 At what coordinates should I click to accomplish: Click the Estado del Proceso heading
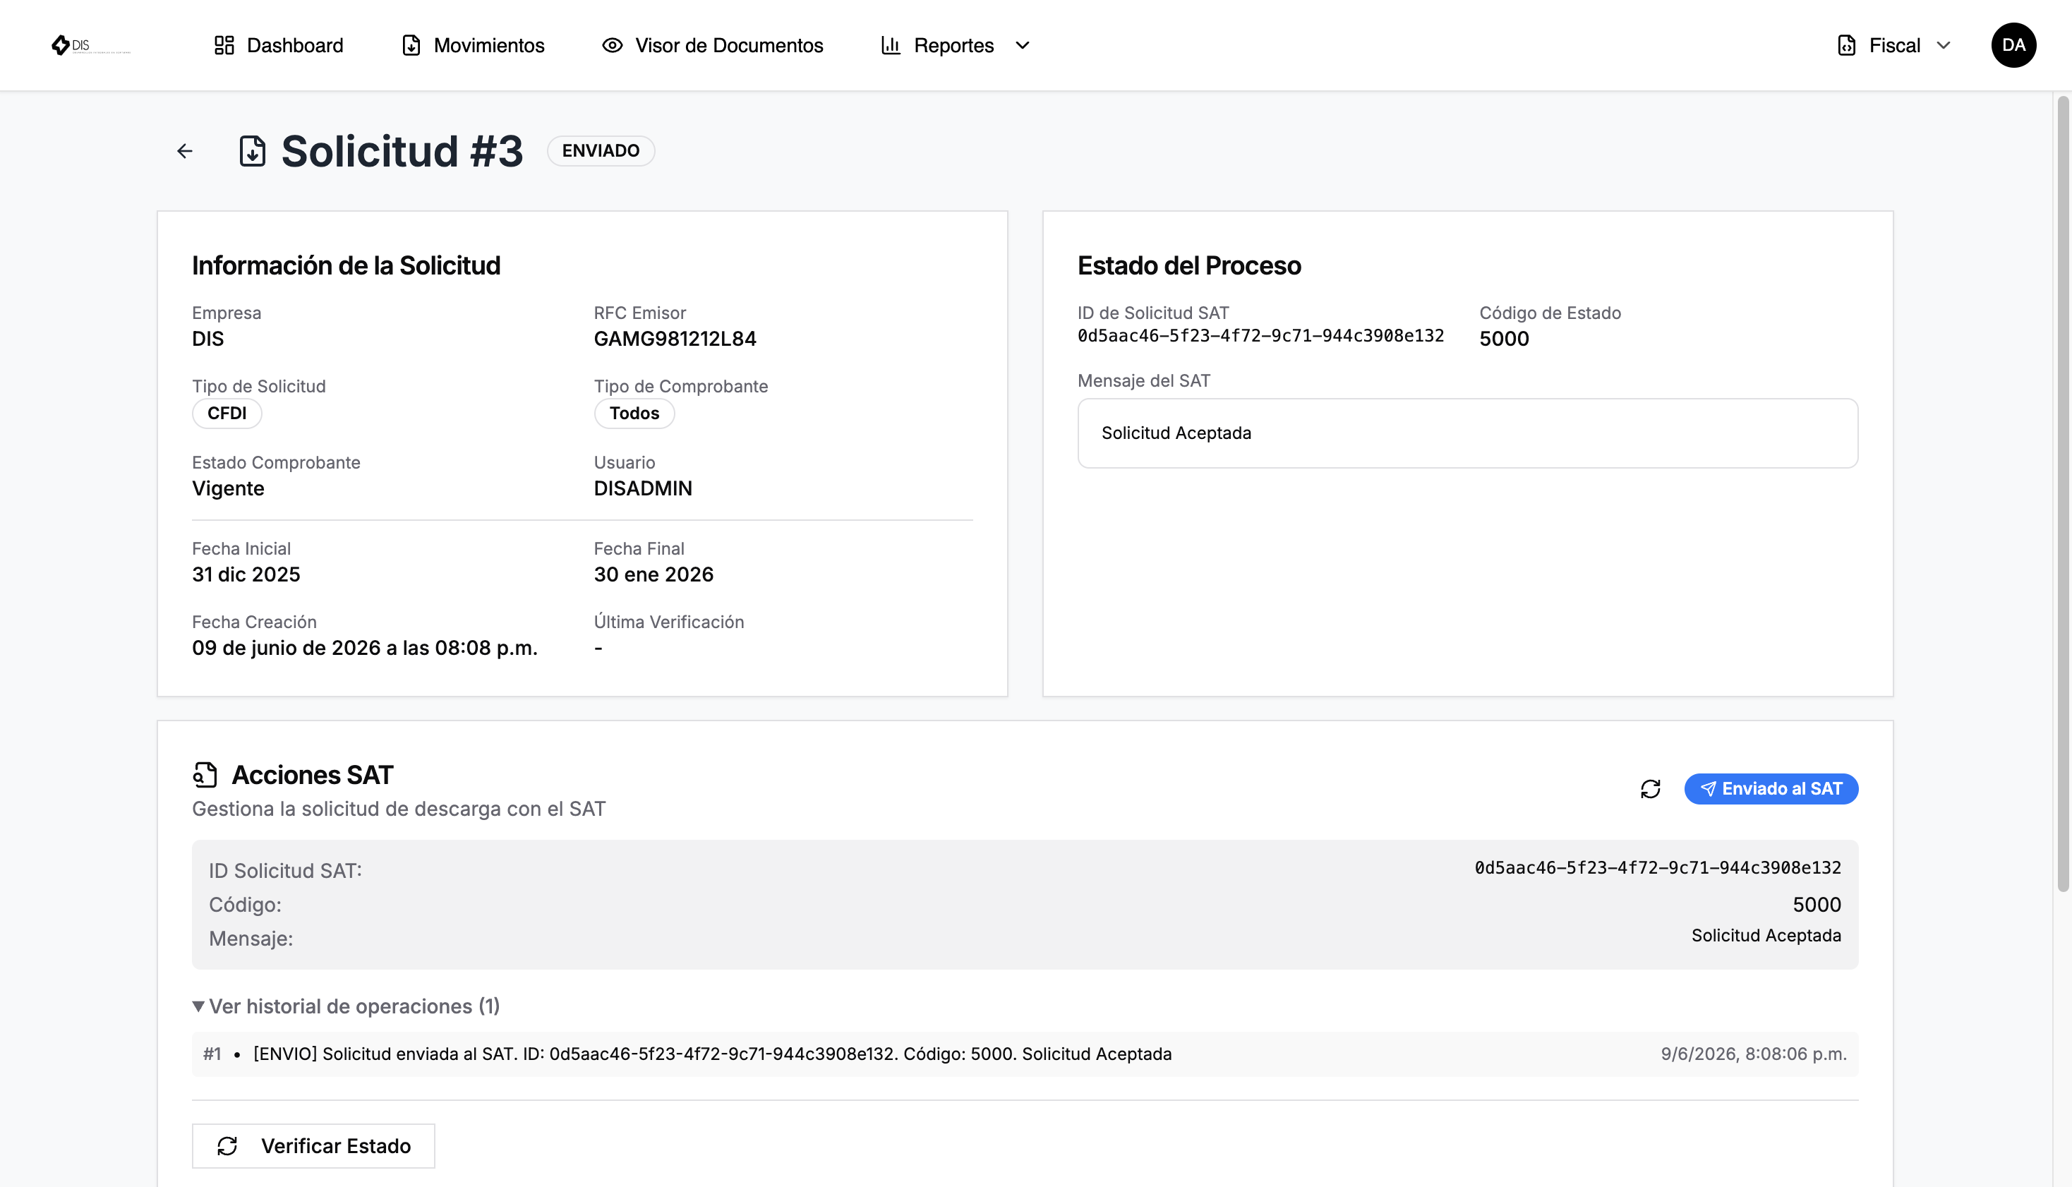coord(1189,266)
